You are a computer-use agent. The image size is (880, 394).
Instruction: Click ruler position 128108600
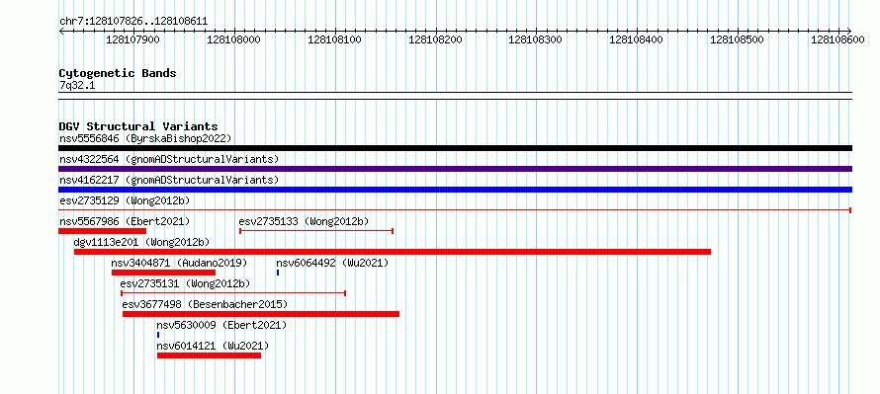click(x=837, y=39)
